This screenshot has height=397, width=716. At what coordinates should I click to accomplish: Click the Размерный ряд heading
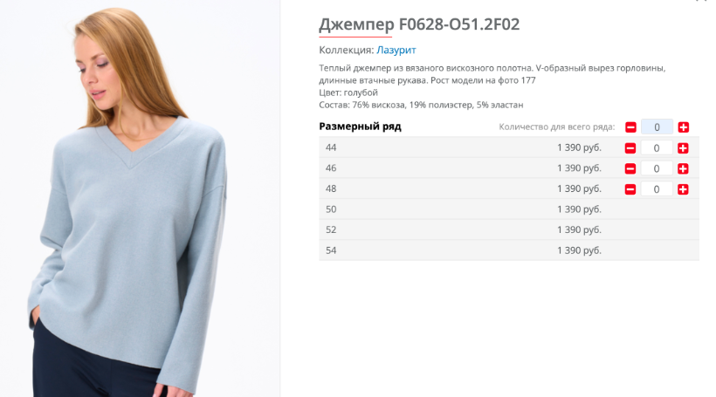[360, 127]
